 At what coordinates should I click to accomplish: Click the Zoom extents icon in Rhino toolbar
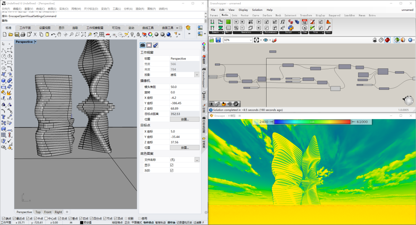click(x=84, y=35)
